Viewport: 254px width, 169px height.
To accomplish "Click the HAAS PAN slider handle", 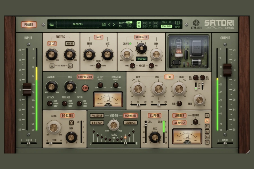I will tap(125, 143).
